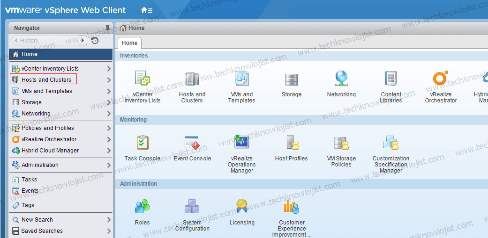
Task: Open the vRealize Operations Manager icon
Action: (241, 142)
